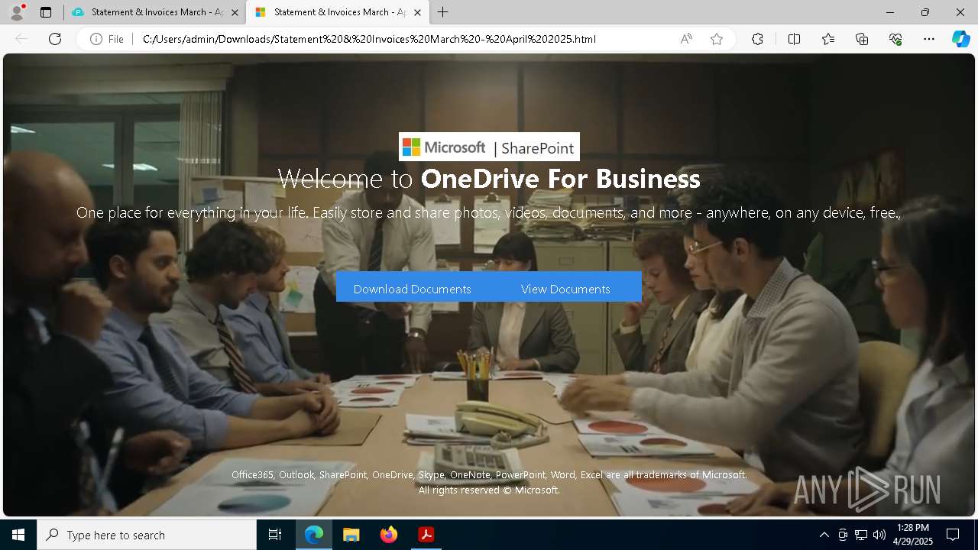Toggle split screen view

click(794, 39)
